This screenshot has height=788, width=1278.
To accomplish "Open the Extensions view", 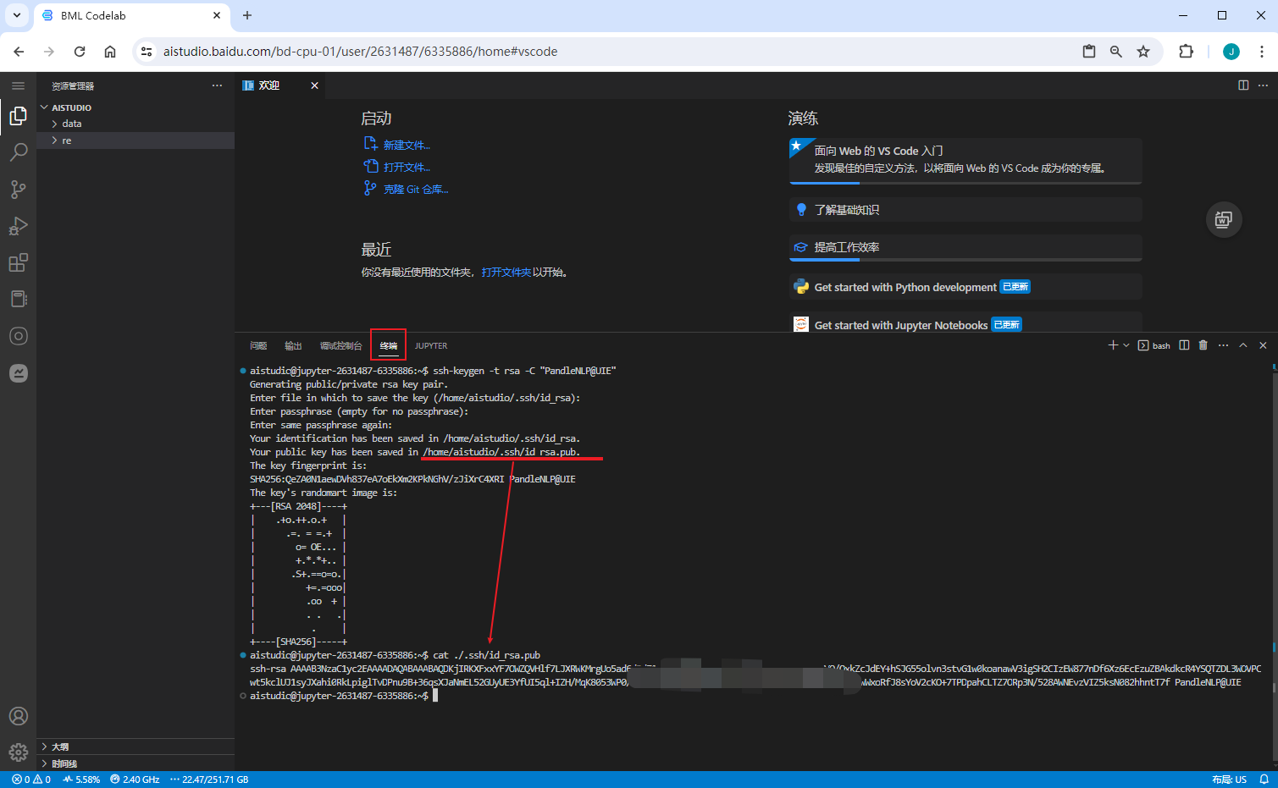I will tap(18, 262).
